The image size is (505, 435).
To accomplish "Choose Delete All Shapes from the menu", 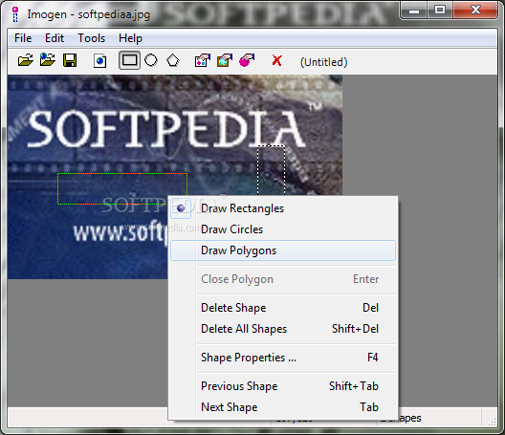I will tap(283, 329).
